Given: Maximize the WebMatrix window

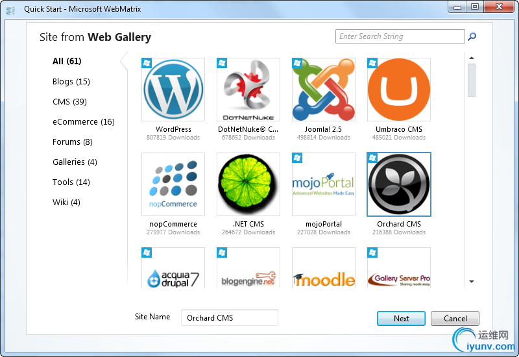Looking at the screenshot, I should pos(475,7).
